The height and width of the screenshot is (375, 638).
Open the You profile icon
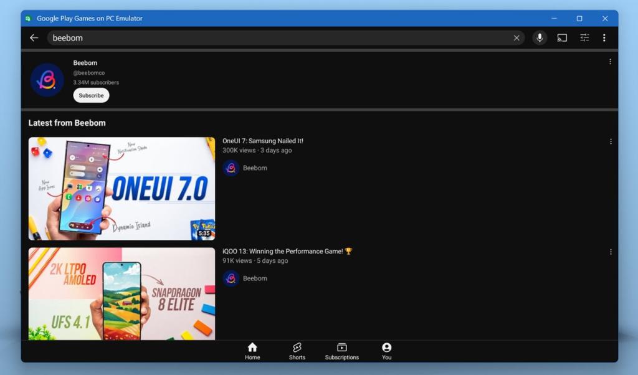pos(386,347)
